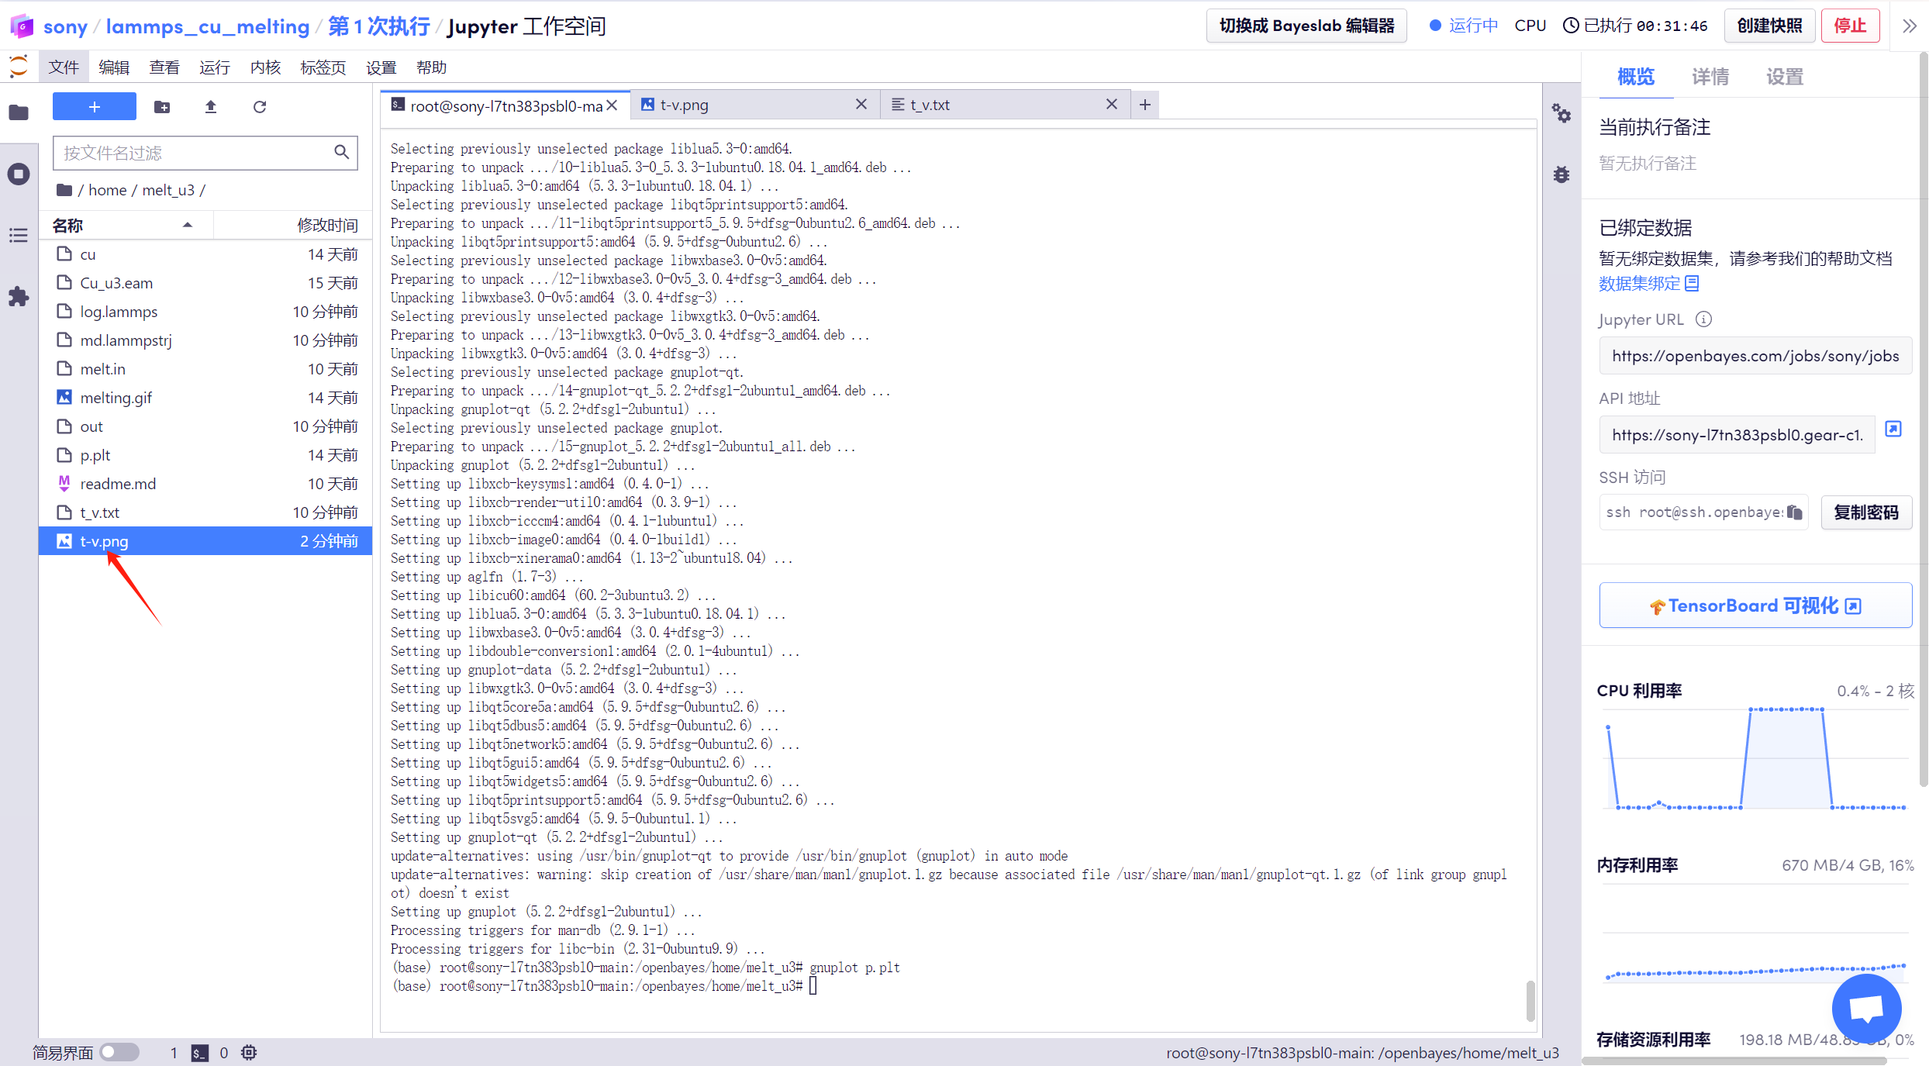Collapse the right panel with double chevron
Viewport: 1929px width, 1066px height.
tap(1909, 26)
